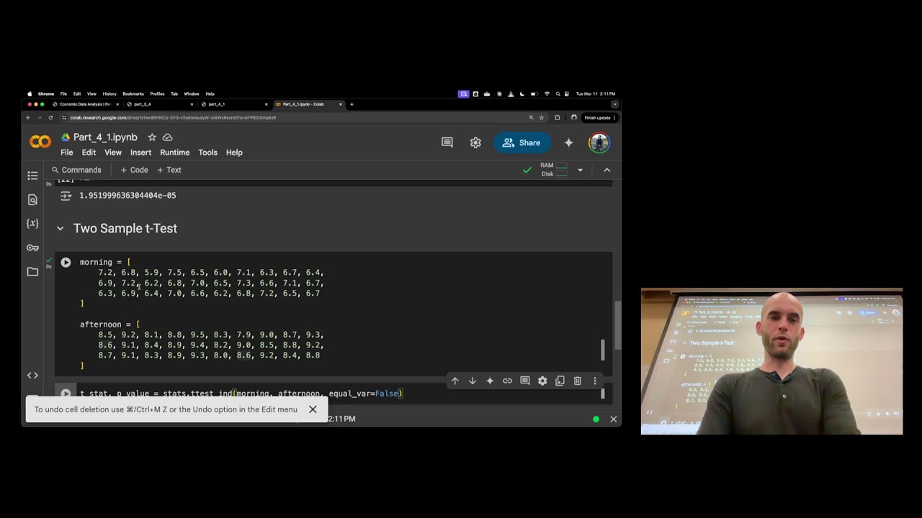Viewport: 922px width, 518px height.
Task: Close the bottom status bar
Action: [x=614, y=419]
